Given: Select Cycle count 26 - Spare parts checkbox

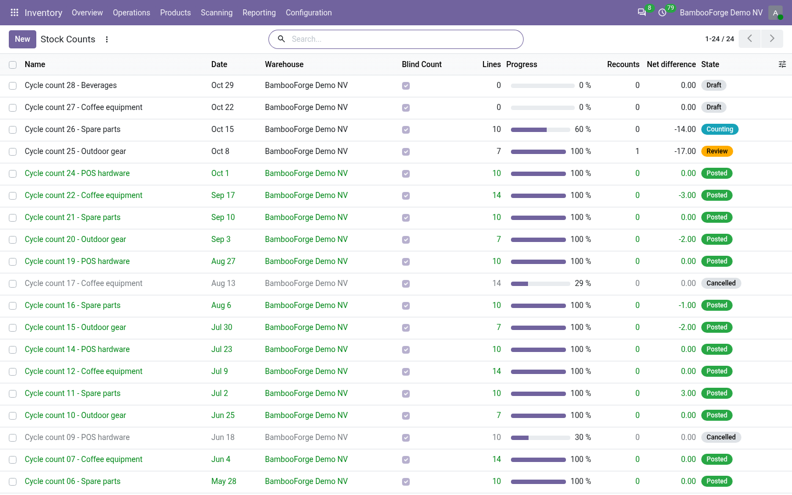Looking at the screenshot, I should [x=13, y=130].
